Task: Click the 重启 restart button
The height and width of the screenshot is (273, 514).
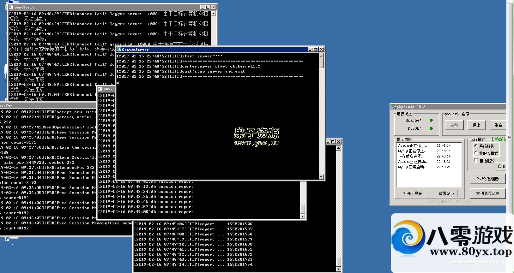Action: pyautogui.click(x=498, y=125)
